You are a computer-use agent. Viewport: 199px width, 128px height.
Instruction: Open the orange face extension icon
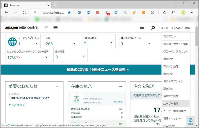(143, 12)
